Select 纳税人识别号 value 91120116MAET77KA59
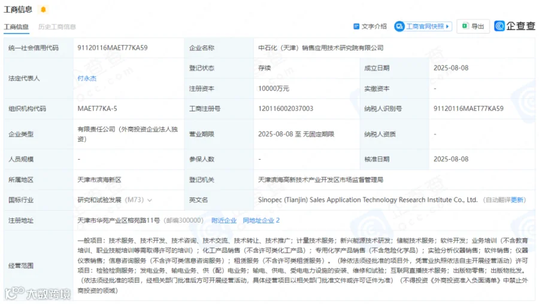 coord(468,108)
